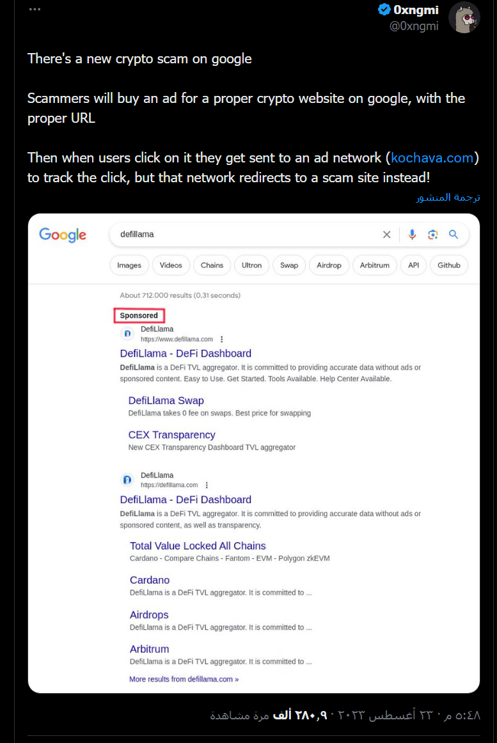Open options dots beside https://defillama.com result

pos(207,485)
